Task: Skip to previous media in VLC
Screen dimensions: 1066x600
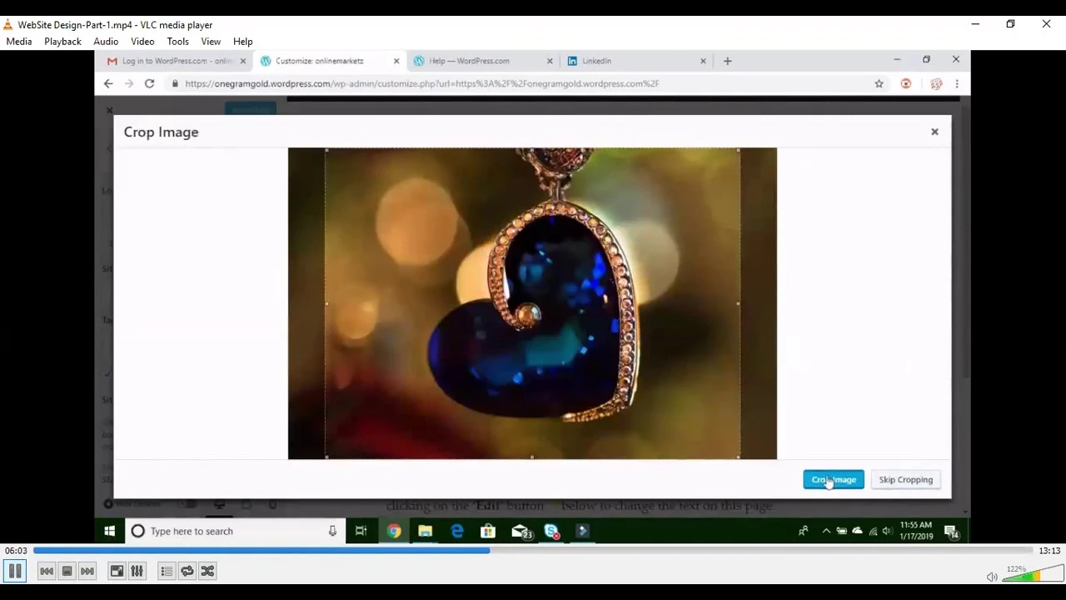Action: [47, 571]
